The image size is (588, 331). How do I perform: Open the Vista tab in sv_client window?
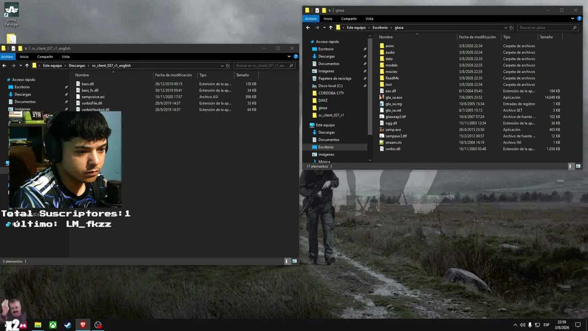66,57
